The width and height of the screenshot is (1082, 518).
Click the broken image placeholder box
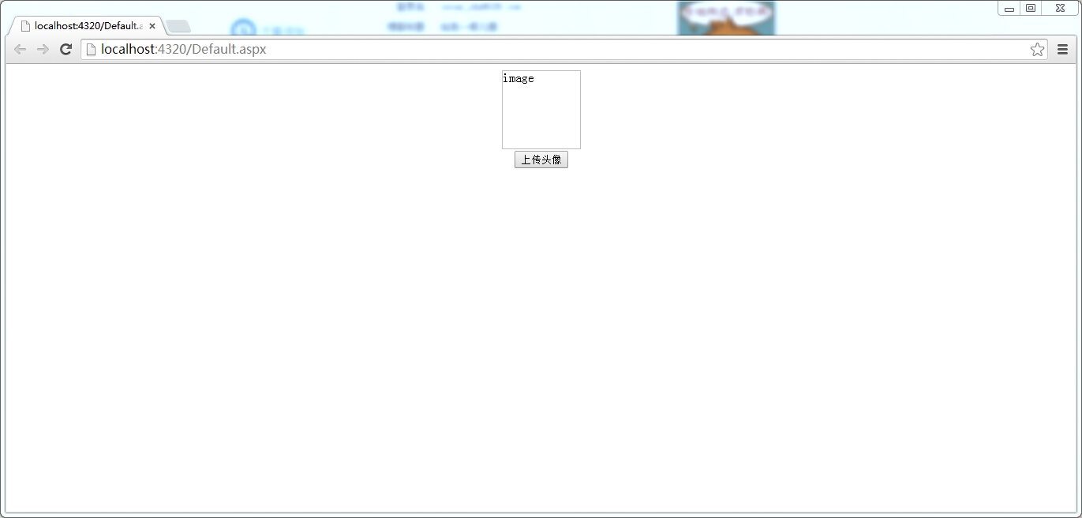tap(541, 110)
